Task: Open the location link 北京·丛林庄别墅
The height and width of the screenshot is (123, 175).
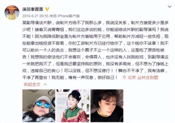Action: pyautogui.click(x=143, y=78)
